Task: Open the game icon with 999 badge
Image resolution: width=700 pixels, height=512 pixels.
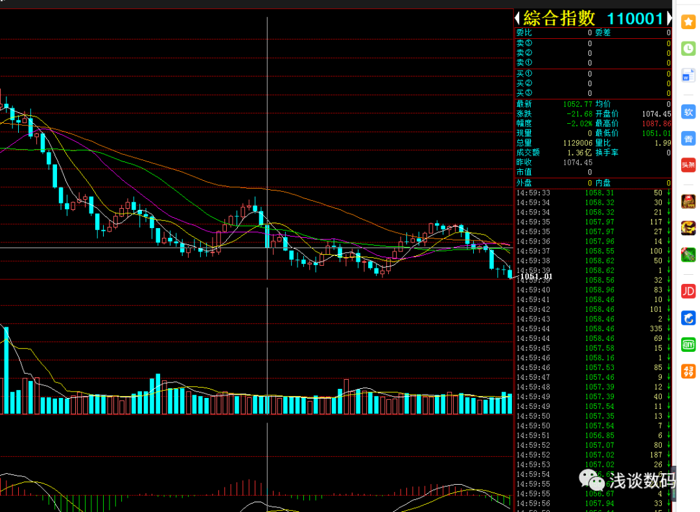Action: (x=688, y=202)
